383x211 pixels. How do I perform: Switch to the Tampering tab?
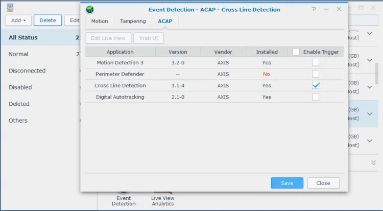[x=133, y=21]
